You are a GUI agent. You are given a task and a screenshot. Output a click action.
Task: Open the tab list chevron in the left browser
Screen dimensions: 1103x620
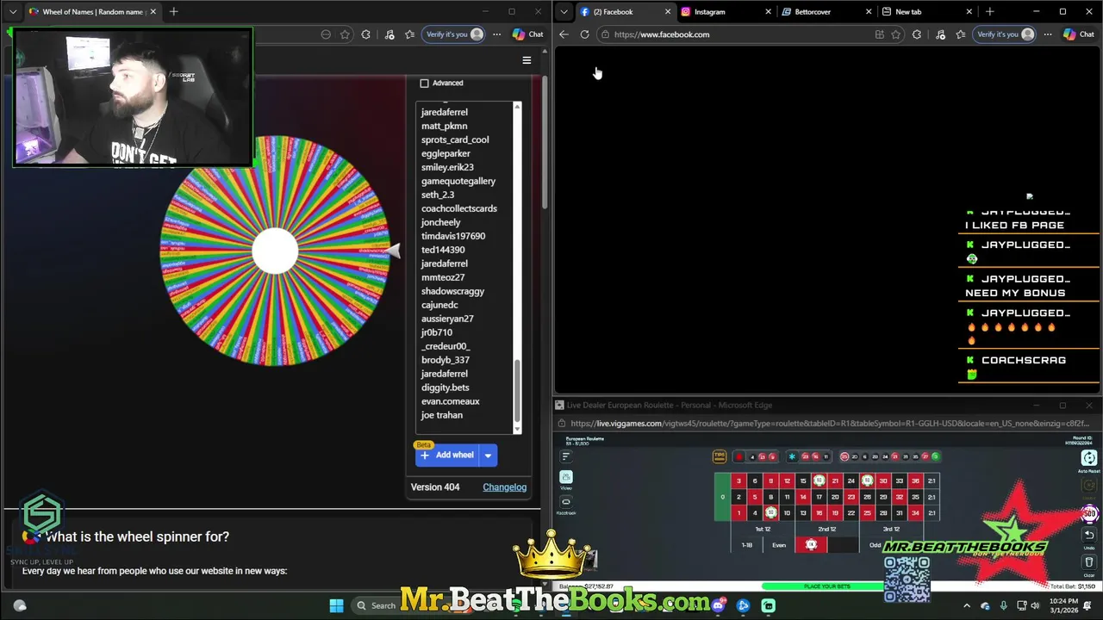(13, 12)
